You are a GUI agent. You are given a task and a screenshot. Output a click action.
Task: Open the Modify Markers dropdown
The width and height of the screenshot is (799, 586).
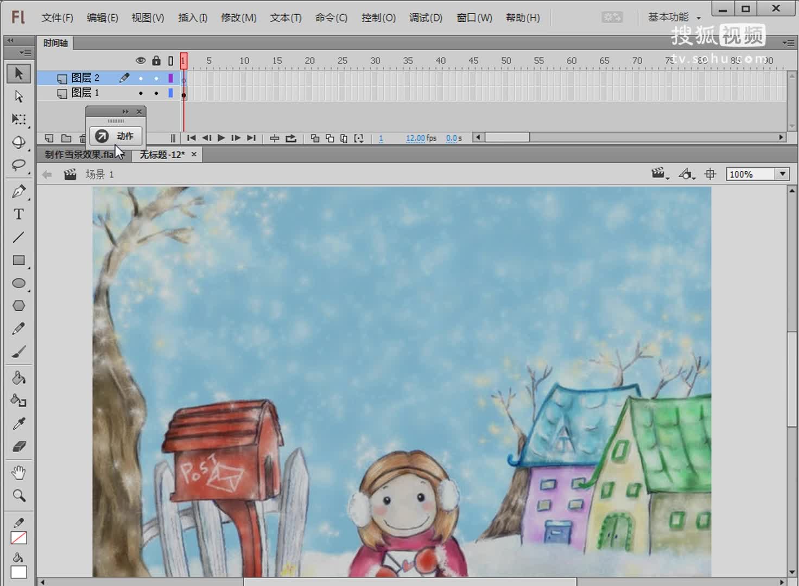(x=359, y=138)
